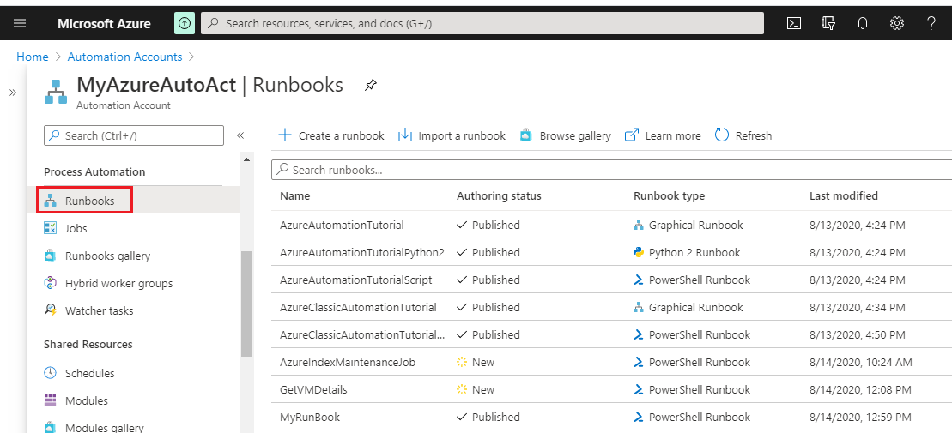Open the directory and subscription filter icon

828,23
